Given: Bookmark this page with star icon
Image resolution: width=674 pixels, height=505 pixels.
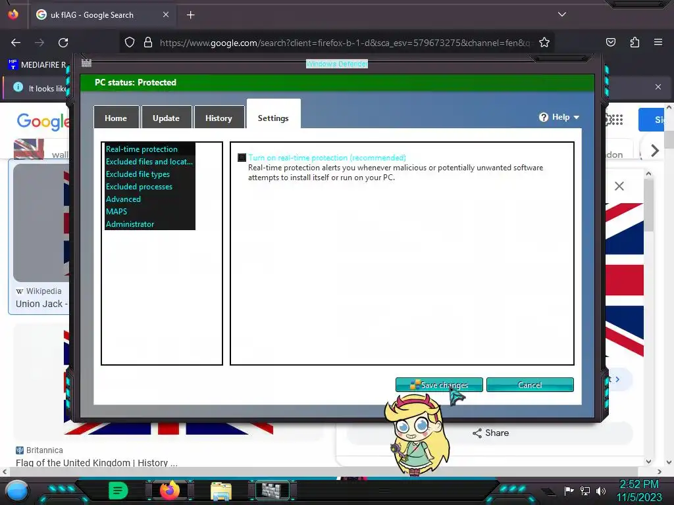Looking at the screenshot, I should point(544,43).
